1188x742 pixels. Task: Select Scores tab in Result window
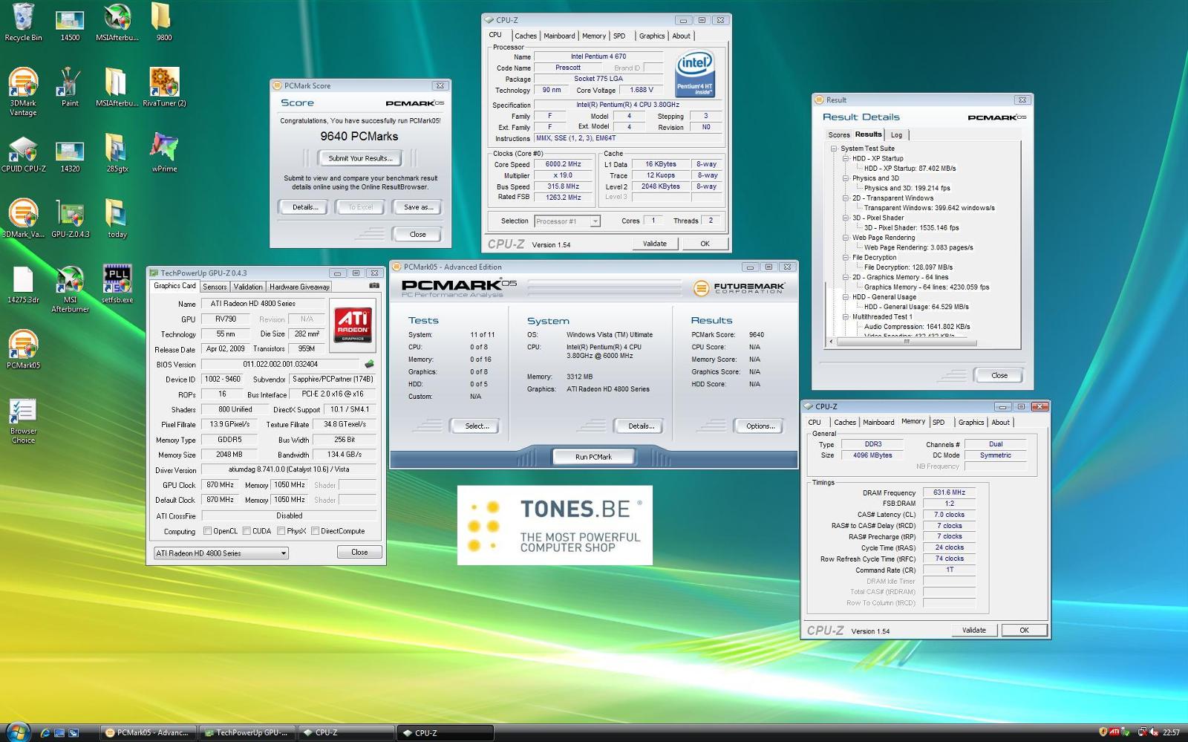coord(839,135)
